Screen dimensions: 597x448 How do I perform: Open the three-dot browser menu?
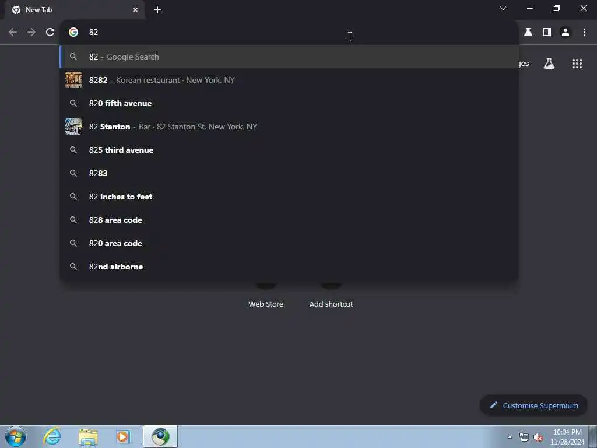tap(584, 33)
